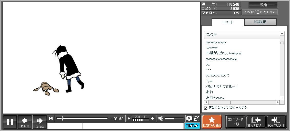Viewport: 290px width, 131px height.
Task: Open 設定 (settings) at the top right
Action: coord(263,5)
